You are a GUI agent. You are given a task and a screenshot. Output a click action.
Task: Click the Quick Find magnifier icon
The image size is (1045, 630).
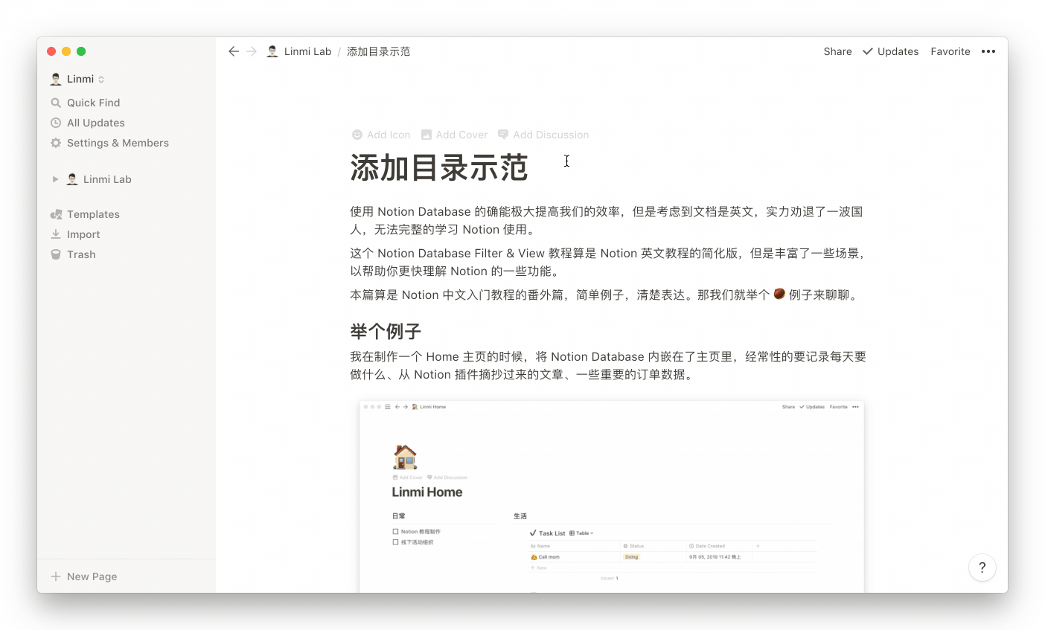click(x=56, y=103)
